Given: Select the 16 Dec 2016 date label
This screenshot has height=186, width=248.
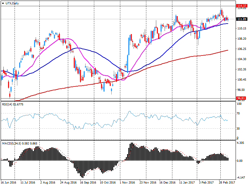Looking at the screenshot, I should [167, 183].
